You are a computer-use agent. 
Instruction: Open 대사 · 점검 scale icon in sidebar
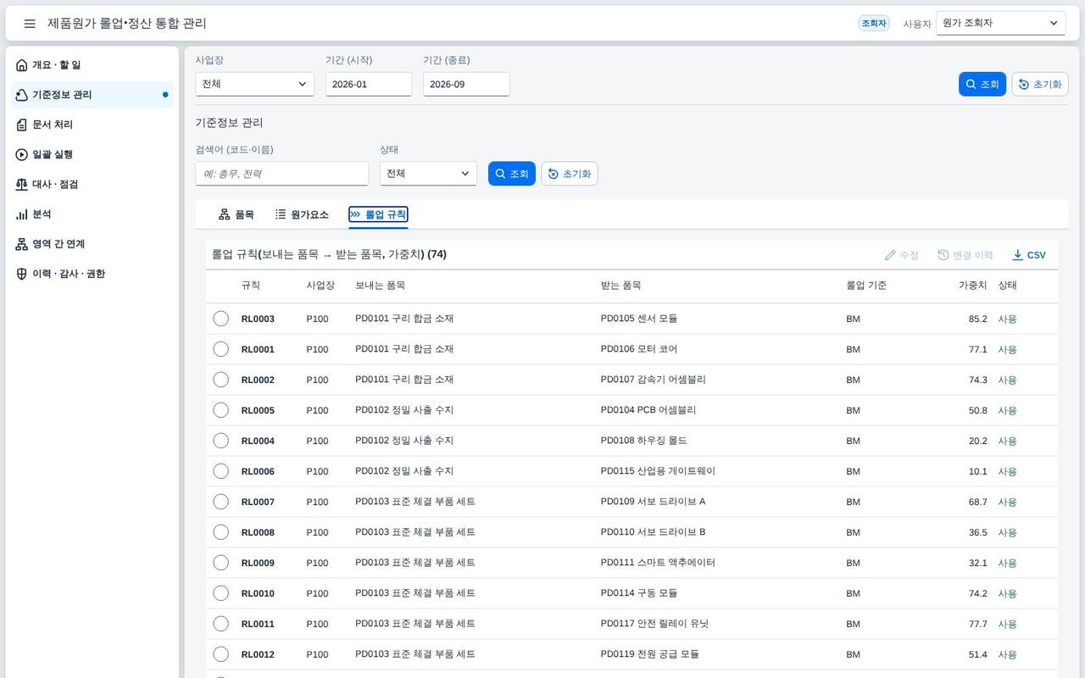[x=22, y=184]
